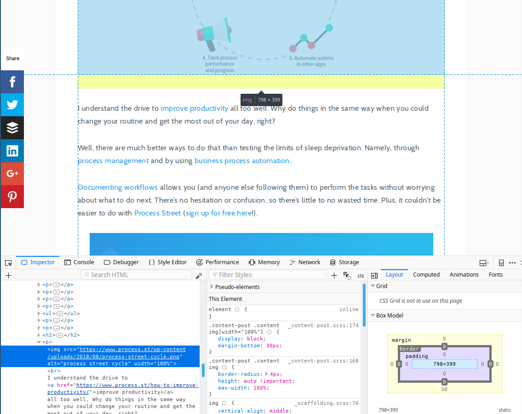The height and width of the screenshot is (414, 522).
Task: Switch to the Animations tab
Action: pyautogui.click(x=464, y=275)
